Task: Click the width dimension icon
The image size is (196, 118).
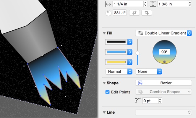Action: (108, 4)
